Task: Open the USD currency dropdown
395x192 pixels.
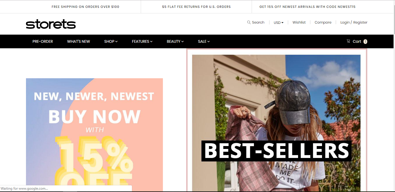Action: point(279,22)
